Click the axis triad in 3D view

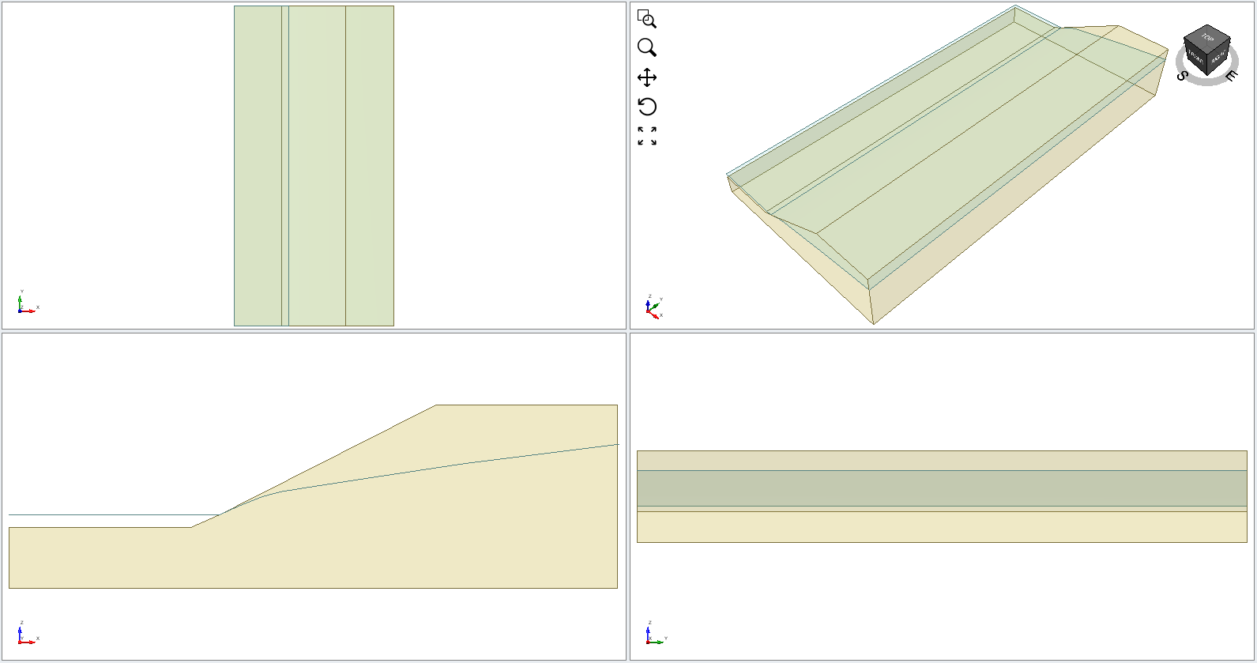tap(654, 307)
